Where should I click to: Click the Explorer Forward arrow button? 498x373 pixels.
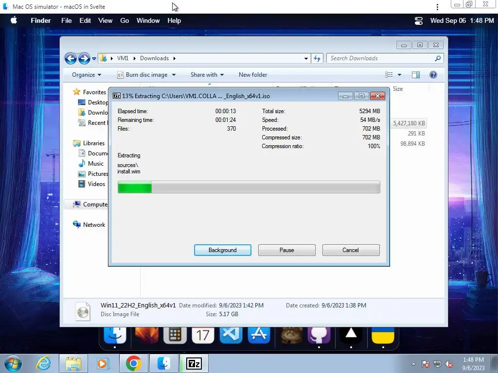tap(84, 58)
